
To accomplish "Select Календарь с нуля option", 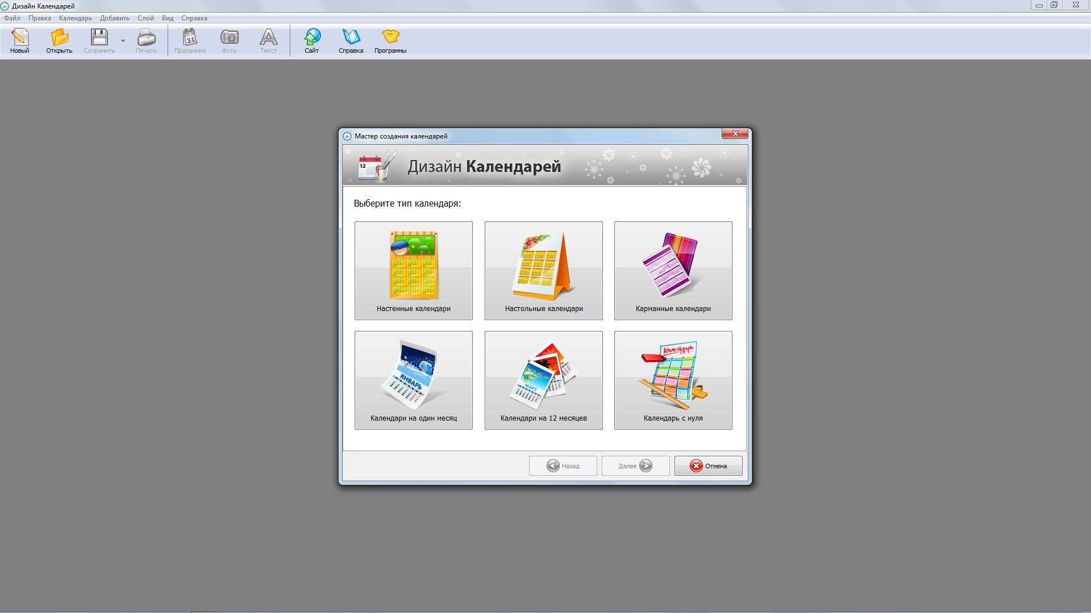I will click(673, 380).
